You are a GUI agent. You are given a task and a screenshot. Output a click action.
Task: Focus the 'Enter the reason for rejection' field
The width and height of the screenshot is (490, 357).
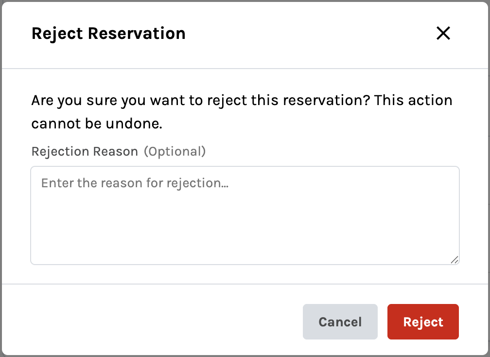(x=245, y=215)
